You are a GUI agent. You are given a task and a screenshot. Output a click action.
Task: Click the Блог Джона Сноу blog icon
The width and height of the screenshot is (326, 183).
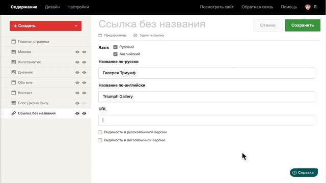click(x=14, y=103)
